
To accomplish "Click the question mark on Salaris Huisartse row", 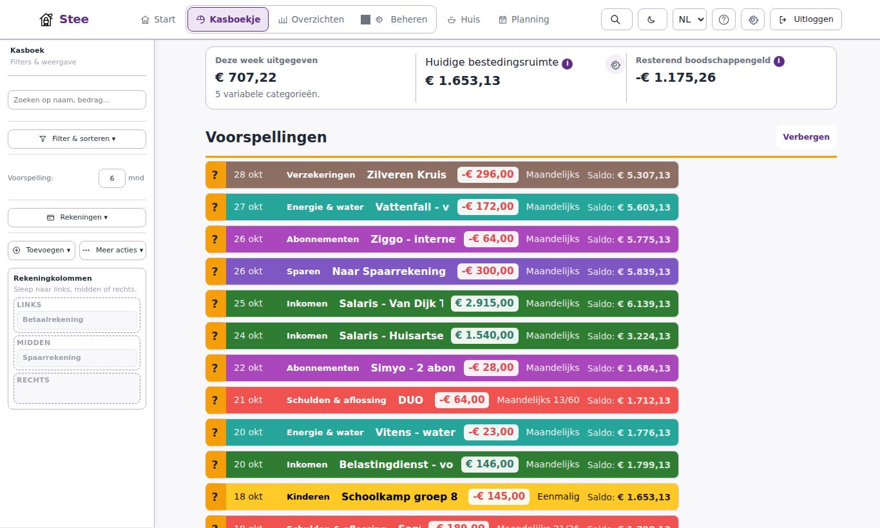I will point(215,335).
